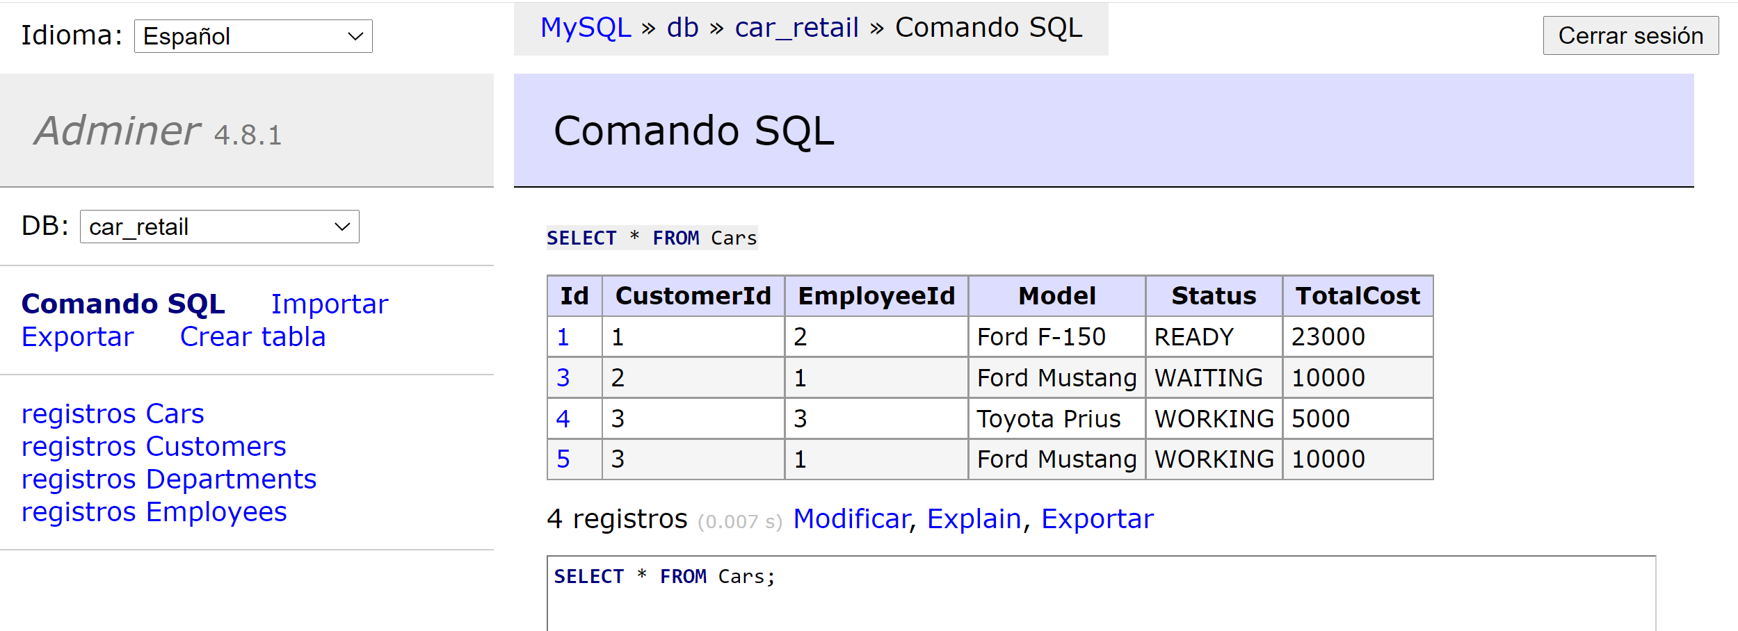This screenshot has height=631, width=1738.
Task: Select the READY status cell
Action: click(1214, 337)
